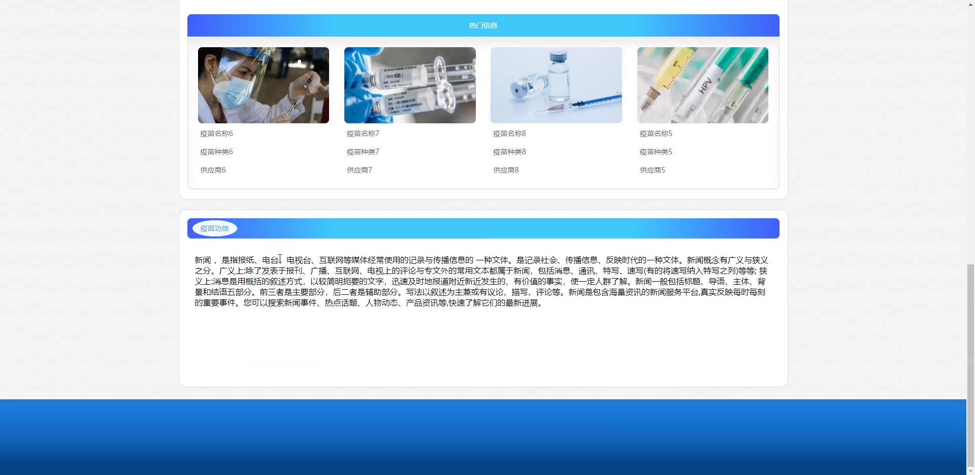975x475 pixels.
Task: Click the 疫苗名称8 title link
Action: click(509, 133)
